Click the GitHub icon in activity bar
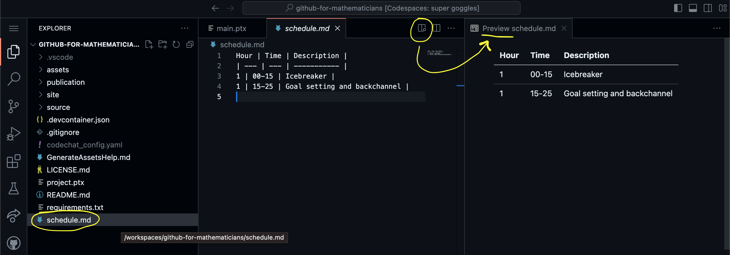The image size is (730, 255). 13,243
